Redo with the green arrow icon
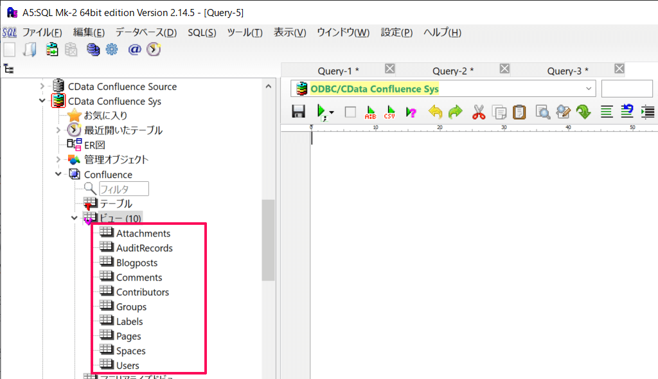 click(x=456, y=112)
